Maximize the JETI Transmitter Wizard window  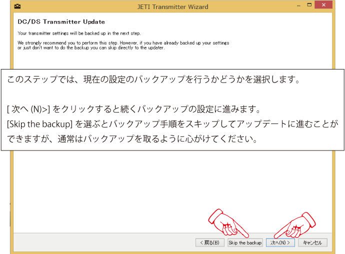pyautogui.click(x=309, y=5)
